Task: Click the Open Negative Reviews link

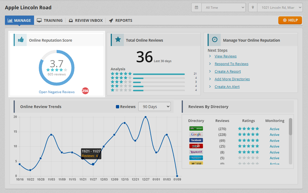Action: tap(57, 92)
